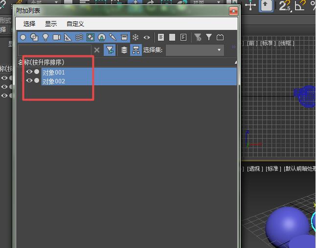Screen dimensions: 316x248
Task: Toggle the 2.5 Snaps button
Action: click(285, 6)
